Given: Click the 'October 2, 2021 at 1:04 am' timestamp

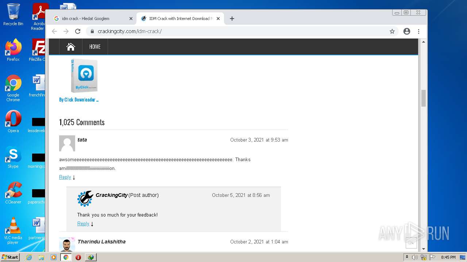Looking at the screenshot, I should [259, 242].
